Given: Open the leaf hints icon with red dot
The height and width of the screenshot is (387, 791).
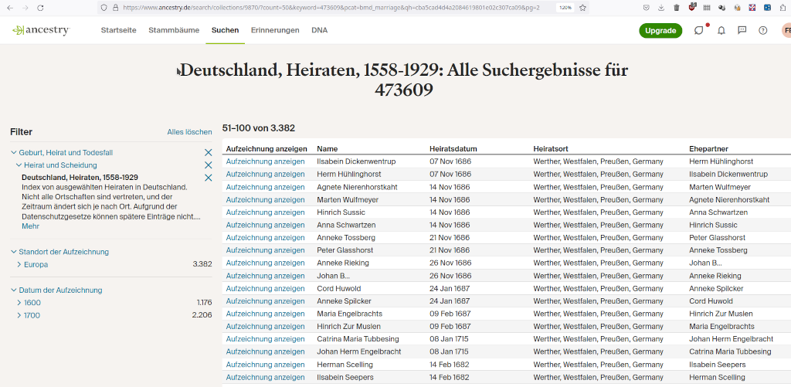Looking at the screenshot, I should [x=699, y=30].
